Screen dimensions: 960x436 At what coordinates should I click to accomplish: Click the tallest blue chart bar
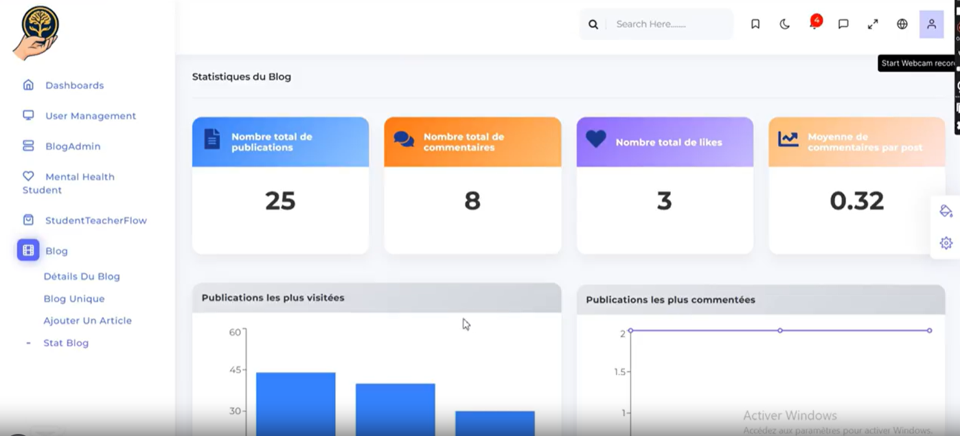coord(296,404)
